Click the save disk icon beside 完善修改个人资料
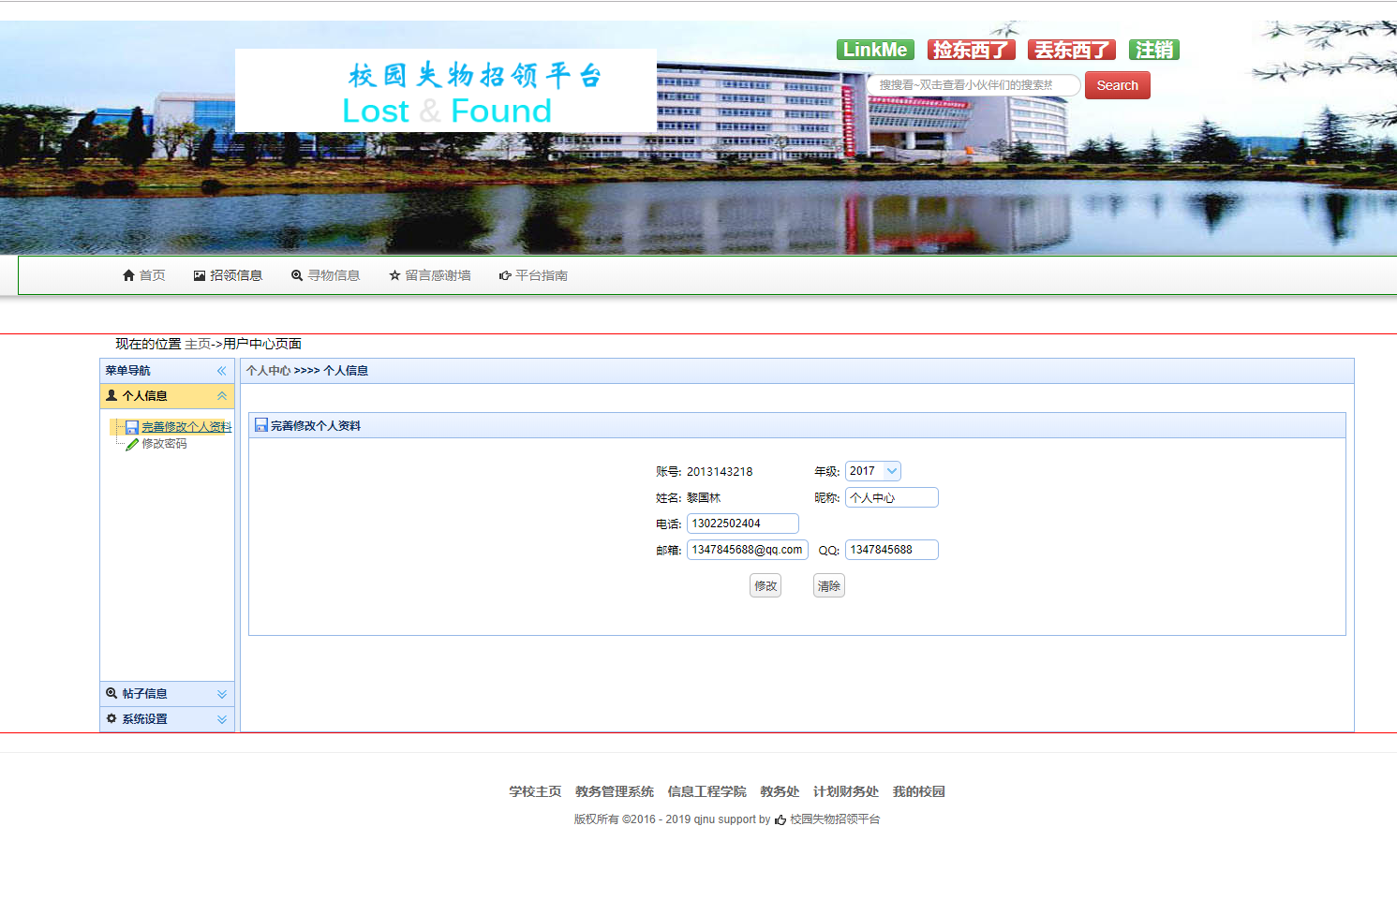 (x=130, y=426)
